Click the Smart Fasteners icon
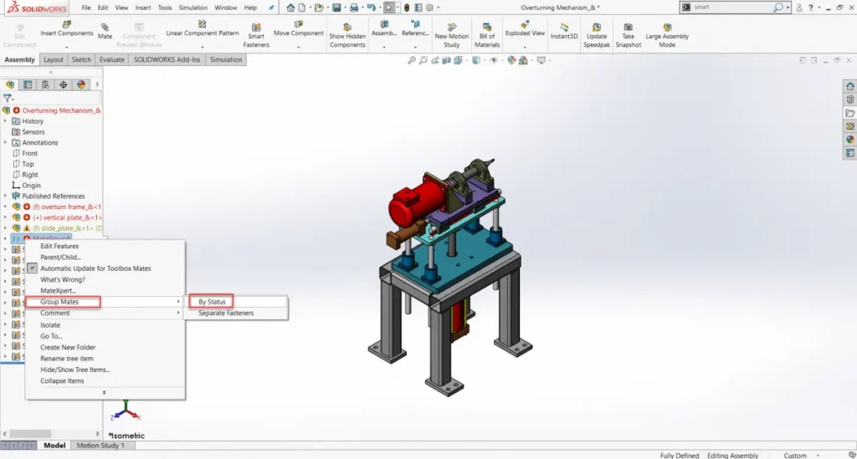This screenshot has width=857, height=459. tap(256, 27)
